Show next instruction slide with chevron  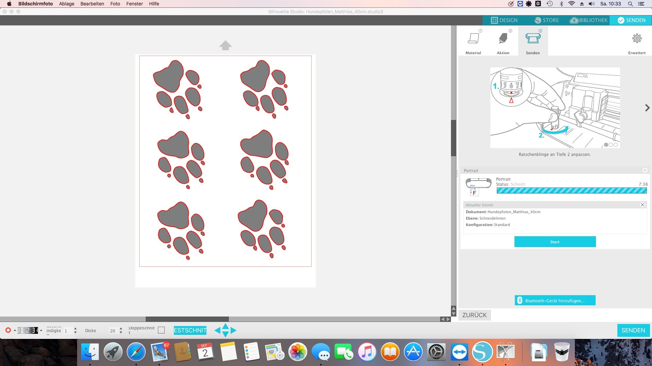coord(647,108)
